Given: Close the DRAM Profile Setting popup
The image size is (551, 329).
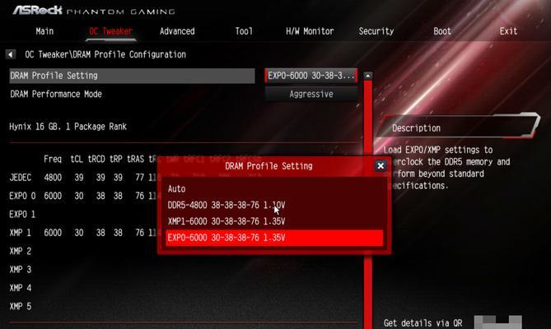Looking at the screenshot, I should [x=381, y=166].
